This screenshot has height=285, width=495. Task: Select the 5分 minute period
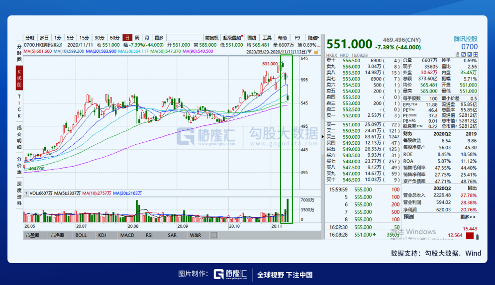click(70, 38)
